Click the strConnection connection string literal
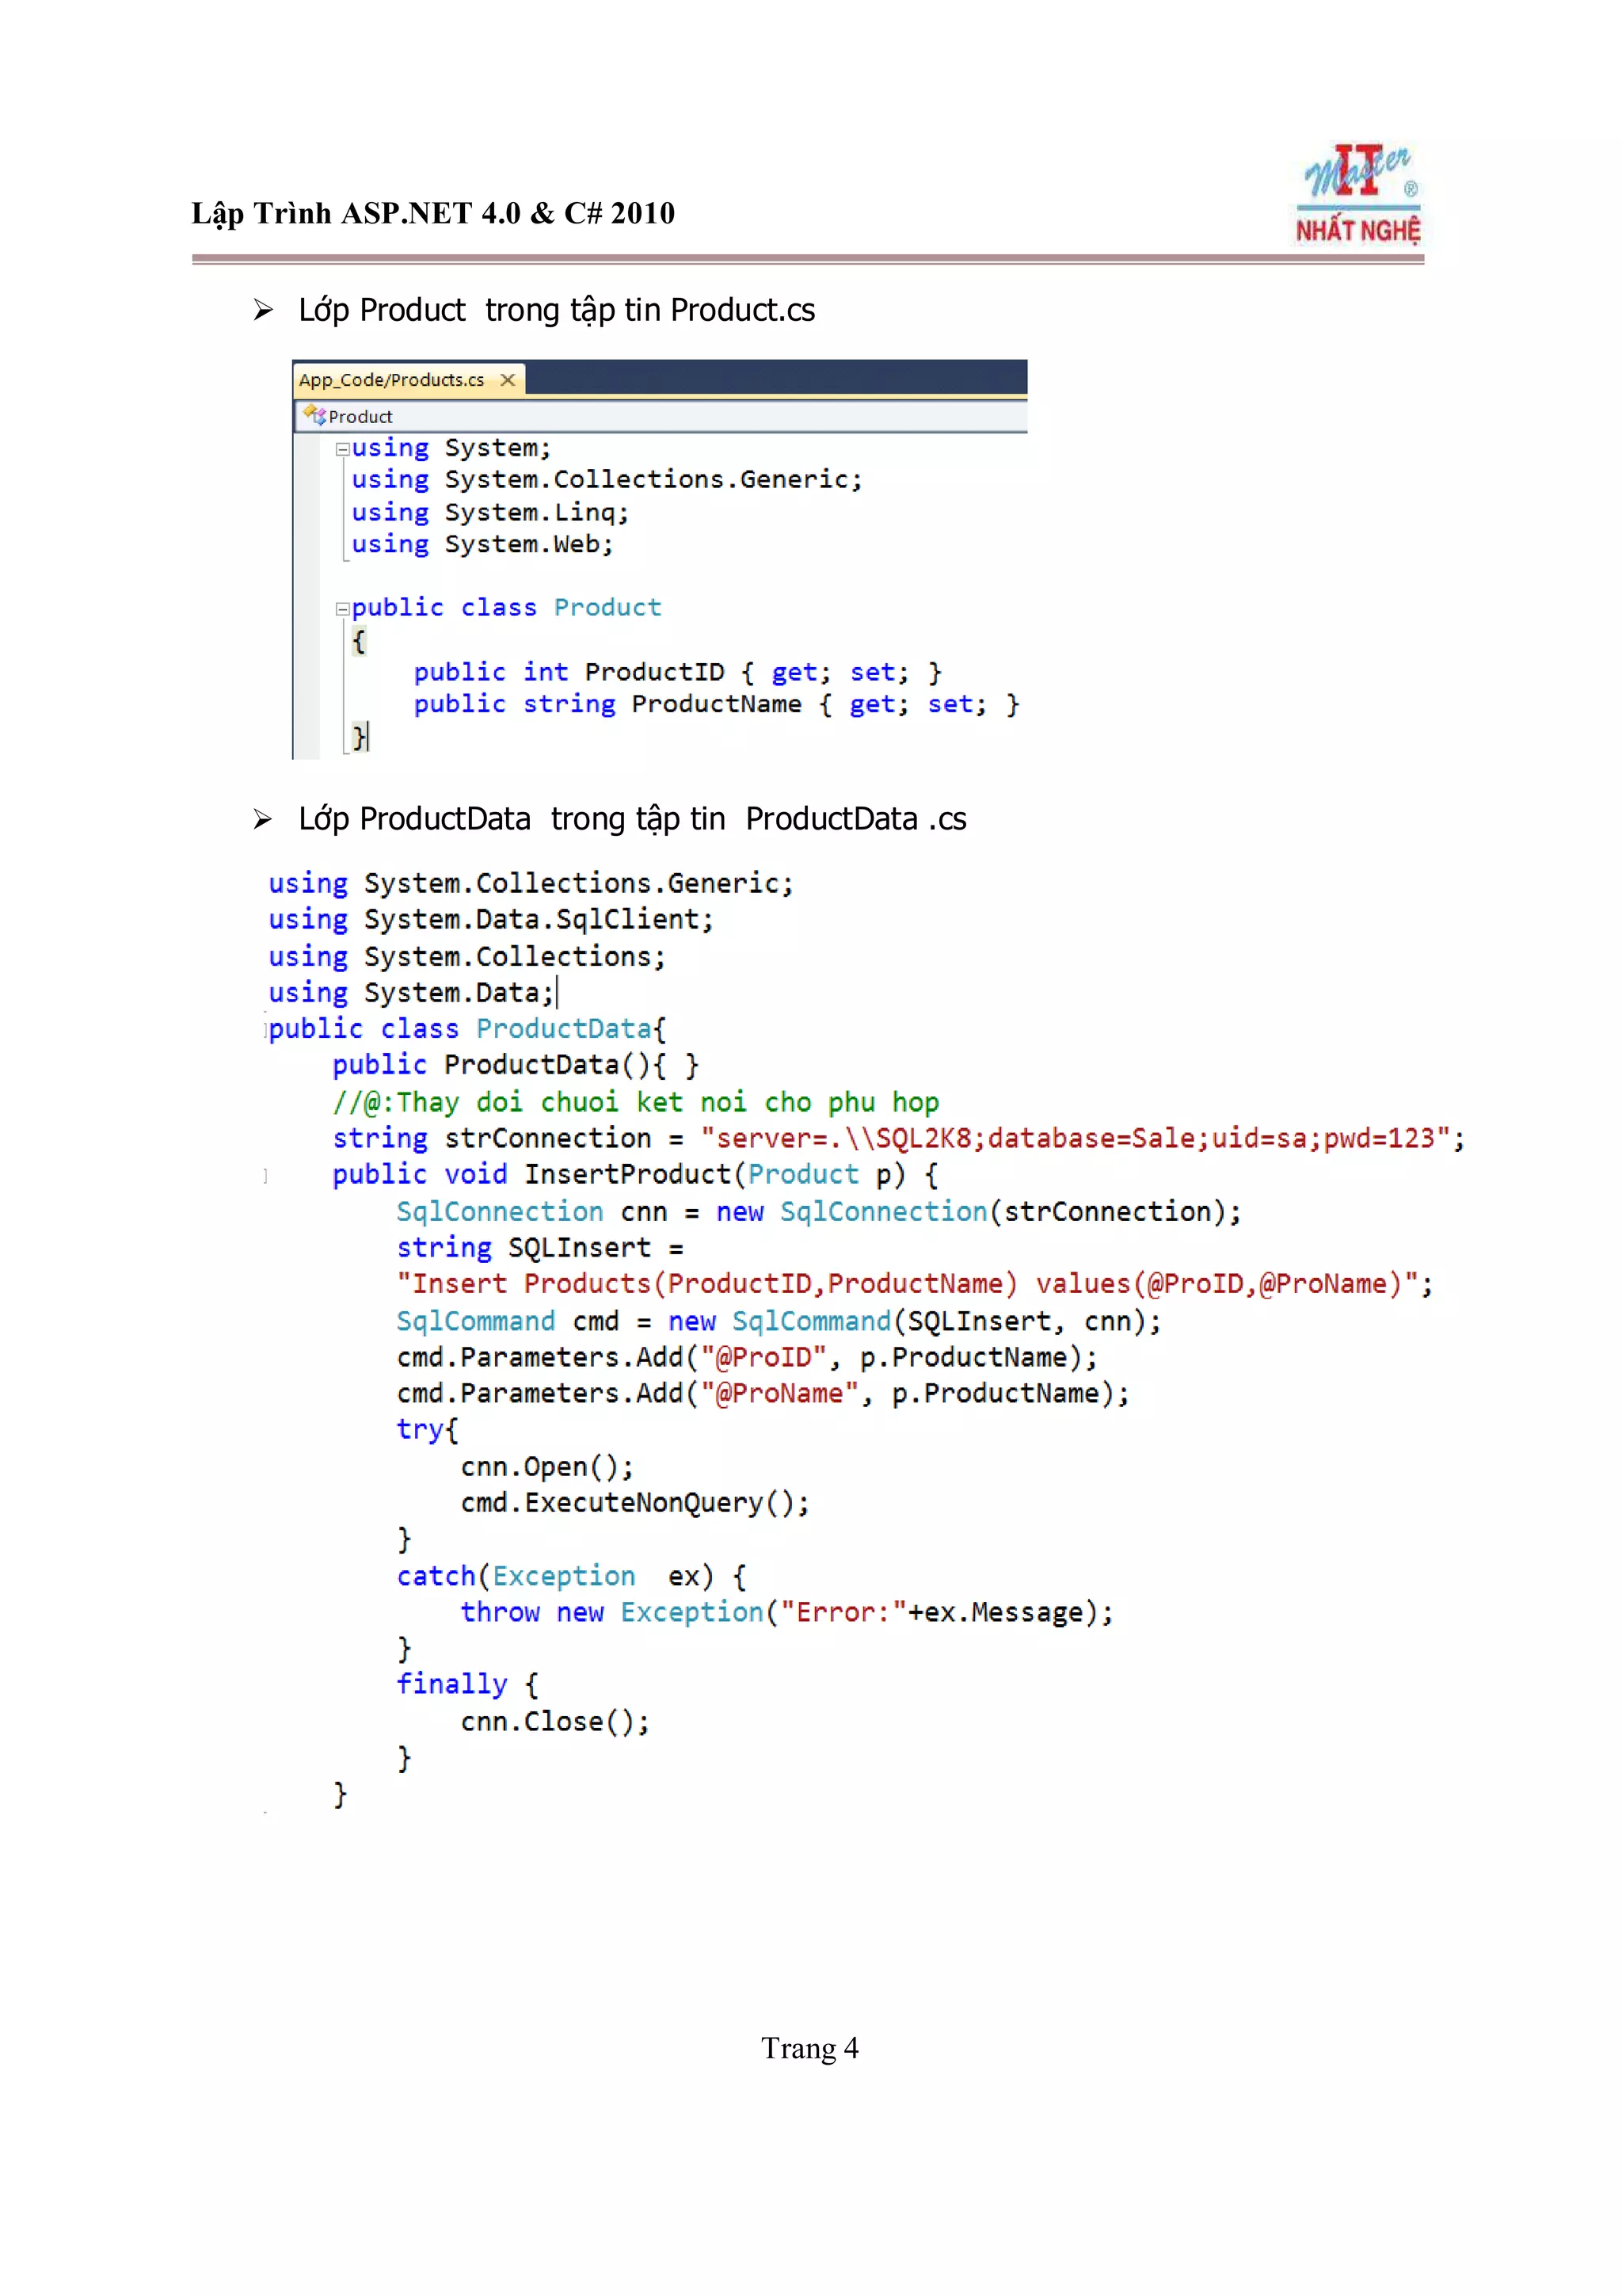The image size is (1622, 2296). point(1075,1138)
